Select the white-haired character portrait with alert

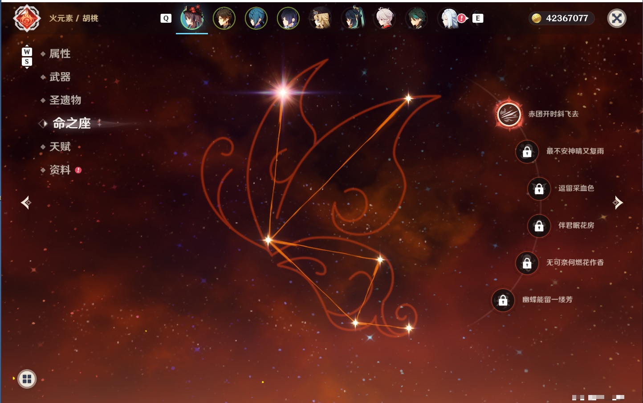click(451, 18)
